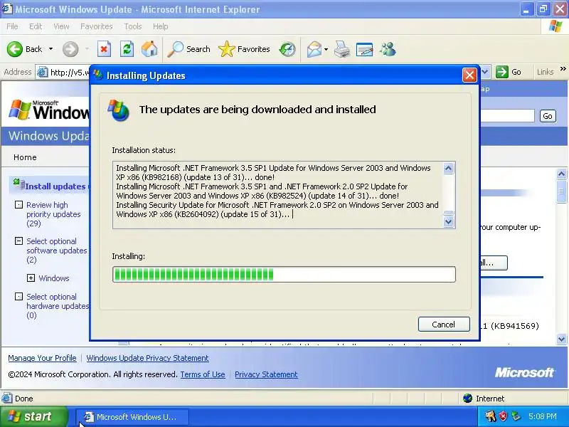Click Microsoft Windows Update taskbar button
Screen dimensions: 569x427
click(132, 416)
